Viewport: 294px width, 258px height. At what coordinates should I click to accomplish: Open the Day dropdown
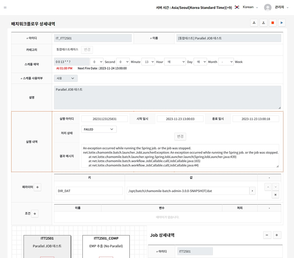(175, 62)
